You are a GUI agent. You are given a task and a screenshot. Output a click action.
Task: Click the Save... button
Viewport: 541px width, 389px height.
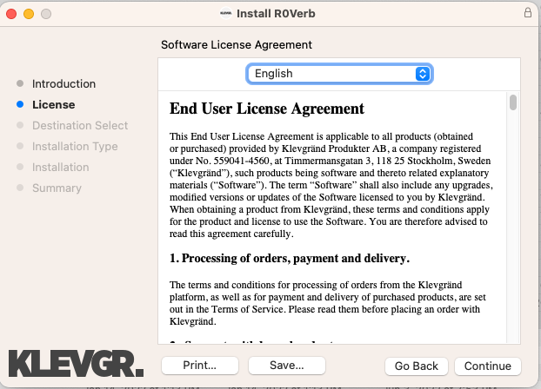pyautogui.click(x=287, y=366)
